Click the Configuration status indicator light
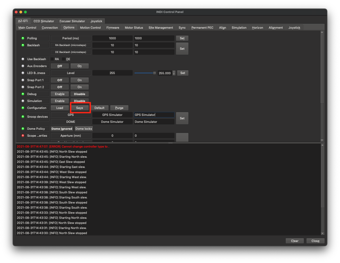 [23, 108]
